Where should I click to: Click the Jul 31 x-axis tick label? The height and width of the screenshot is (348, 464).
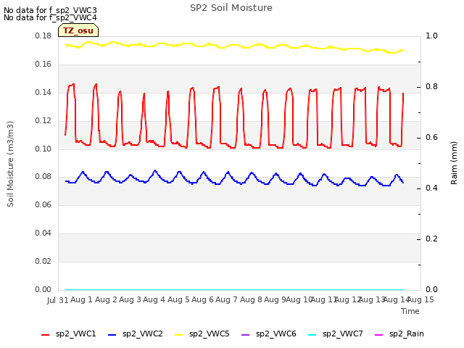tap(58, 300)
